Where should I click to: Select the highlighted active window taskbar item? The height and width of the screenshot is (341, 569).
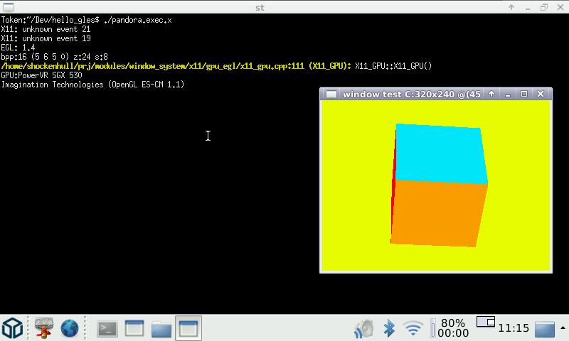tap(188, 328)
